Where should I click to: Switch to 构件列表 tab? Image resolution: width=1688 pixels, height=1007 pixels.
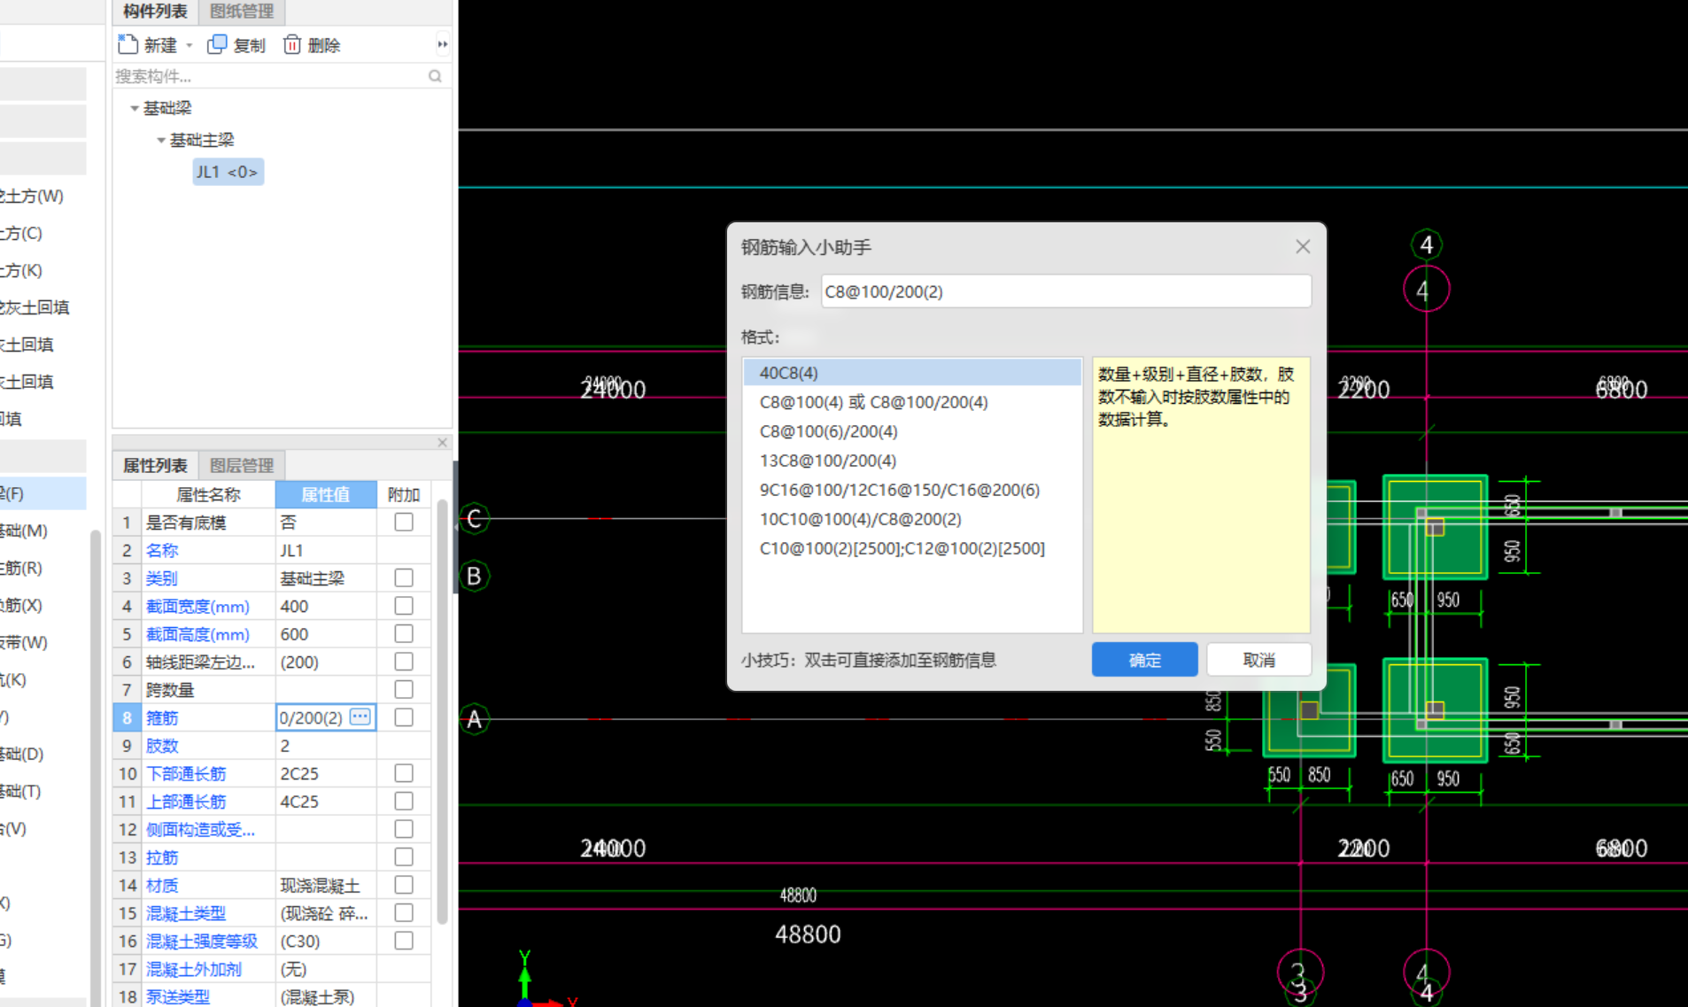(x=155, y=12)
